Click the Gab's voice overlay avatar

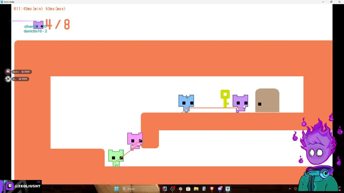click(8, 72)
